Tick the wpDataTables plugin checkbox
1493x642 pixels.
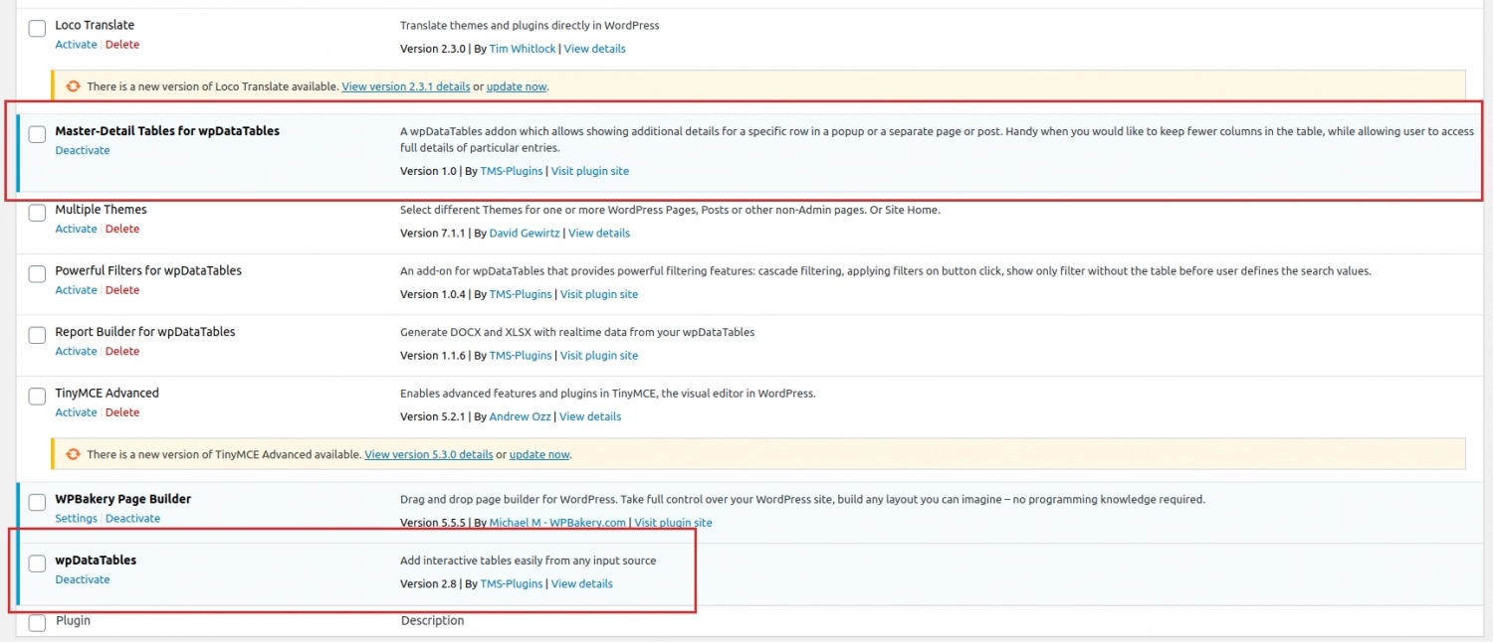coord(37,562)
